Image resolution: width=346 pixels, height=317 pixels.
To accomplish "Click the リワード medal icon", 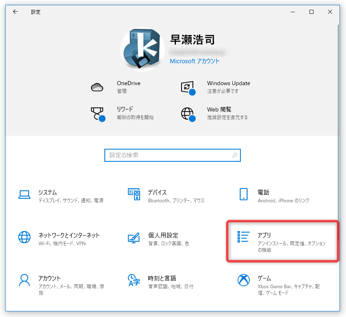I will [x=98, y=114].
